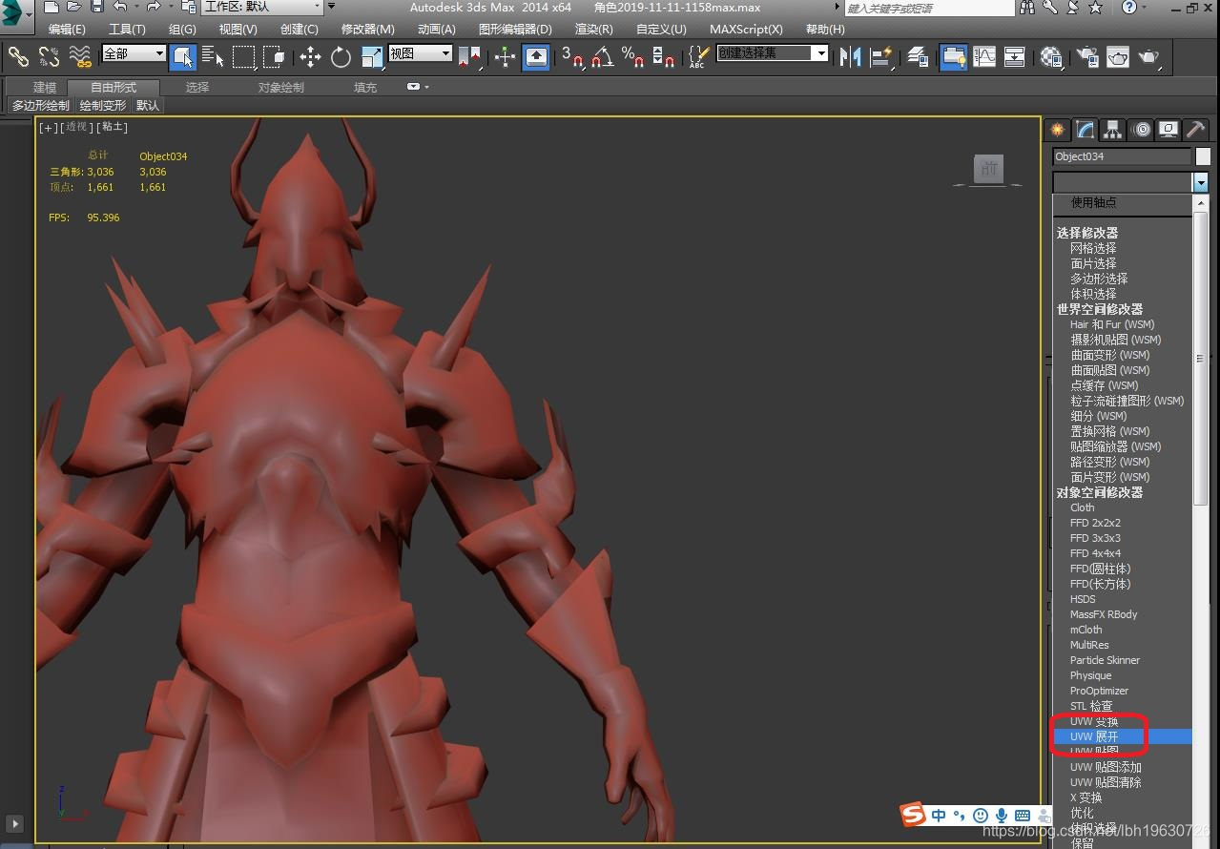Open the 修改器(M) menu
Screen dimensions: 1220x849
tap(367, 30)
